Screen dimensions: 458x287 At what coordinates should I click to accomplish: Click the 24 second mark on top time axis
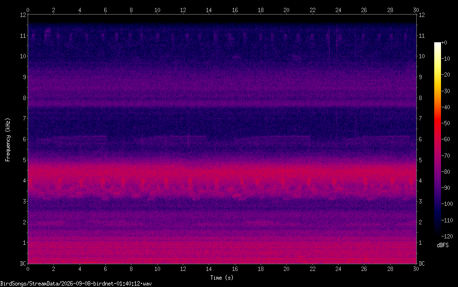pos(338,10)
